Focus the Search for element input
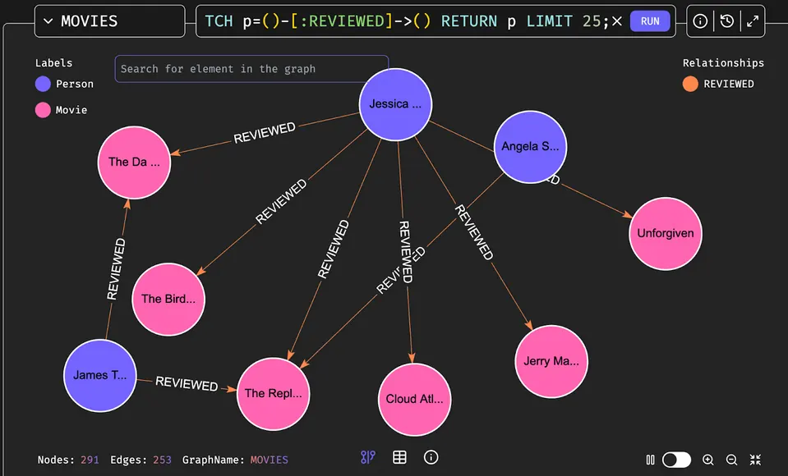Image resolution: width=788 pixels, height=476 pixels. click(251, 69)
